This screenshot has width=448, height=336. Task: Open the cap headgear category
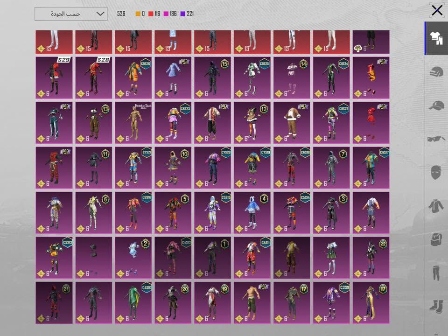(x=436, y=105)
